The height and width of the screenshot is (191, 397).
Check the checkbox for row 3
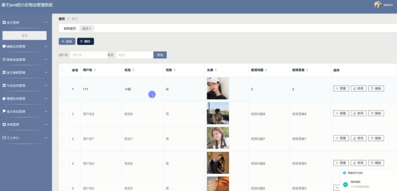click(x=62, y=139)
